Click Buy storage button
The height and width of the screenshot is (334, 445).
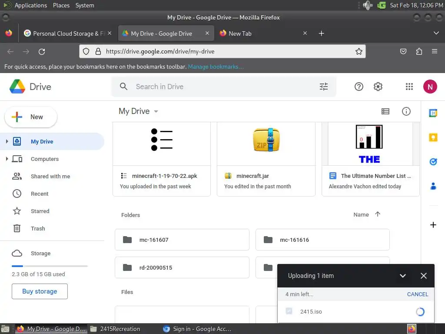tap(40, 291)
